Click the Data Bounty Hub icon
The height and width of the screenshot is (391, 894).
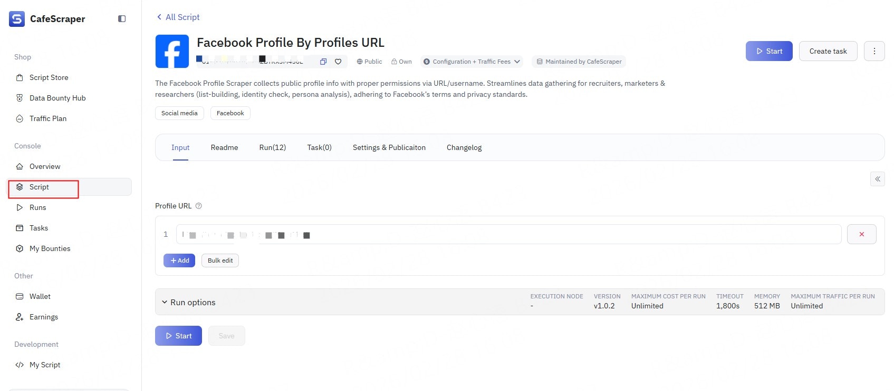point(20,98)
